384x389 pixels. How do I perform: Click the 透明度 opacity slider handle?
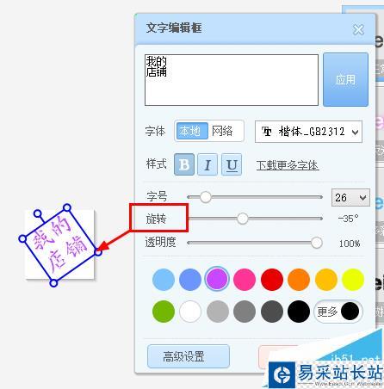[317, 243]
